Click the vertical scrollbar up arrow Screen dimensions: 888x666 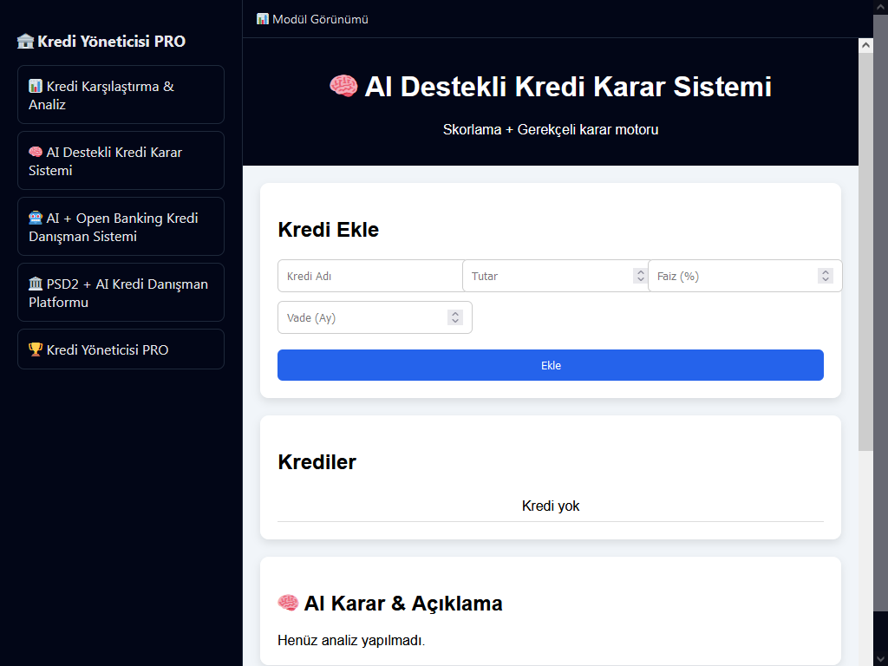pyautogui.click(x=865, y=44)
